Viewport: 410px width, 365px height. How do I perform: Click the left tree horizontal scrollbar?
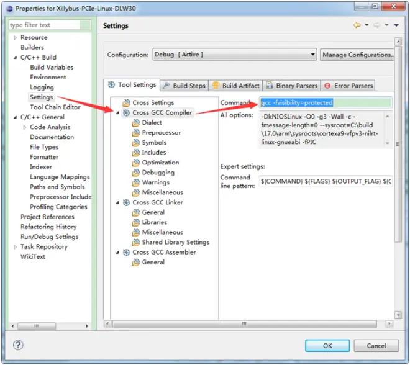pyautogui.click(x=37, y=326)
